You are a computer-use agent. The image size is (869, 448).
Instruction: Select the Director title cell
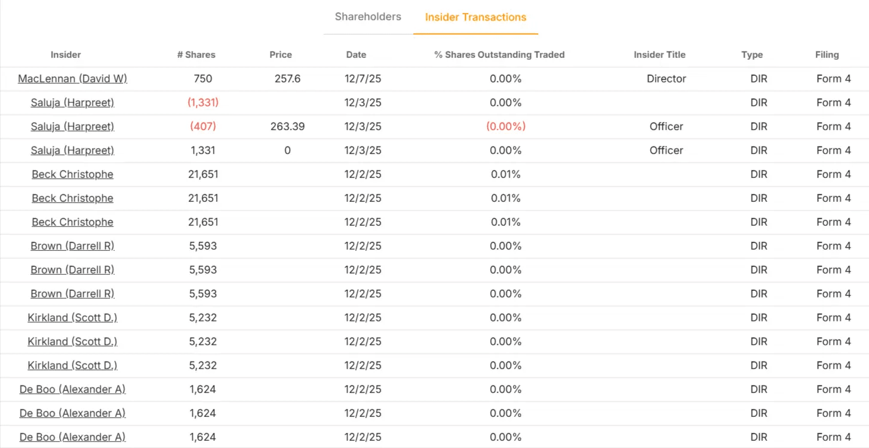(x=666, y=79)
